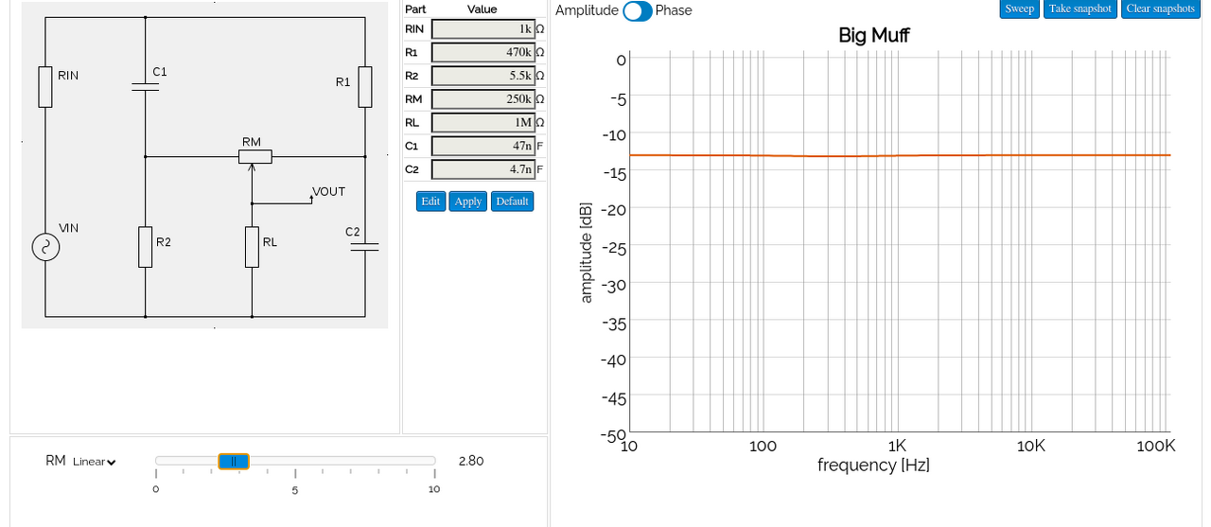Click the RM slider handle

(234, 461)
